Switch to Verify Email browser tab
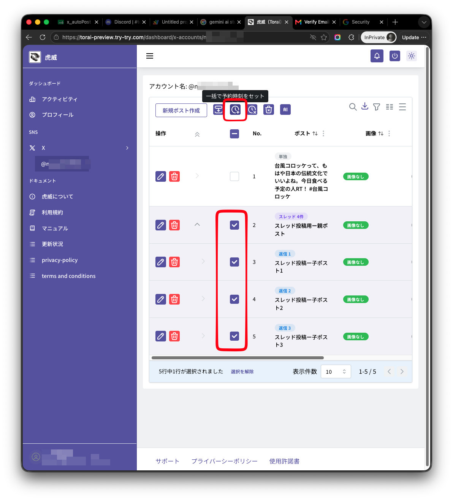 tap(316, 22)
